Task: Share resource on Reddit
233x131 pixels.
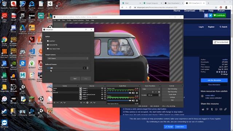Action: [x=203, y=109]
